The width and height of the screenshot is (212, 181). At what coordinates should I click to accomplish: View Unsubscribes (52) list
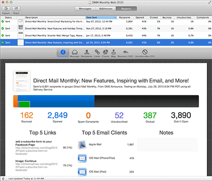point(145,53)
